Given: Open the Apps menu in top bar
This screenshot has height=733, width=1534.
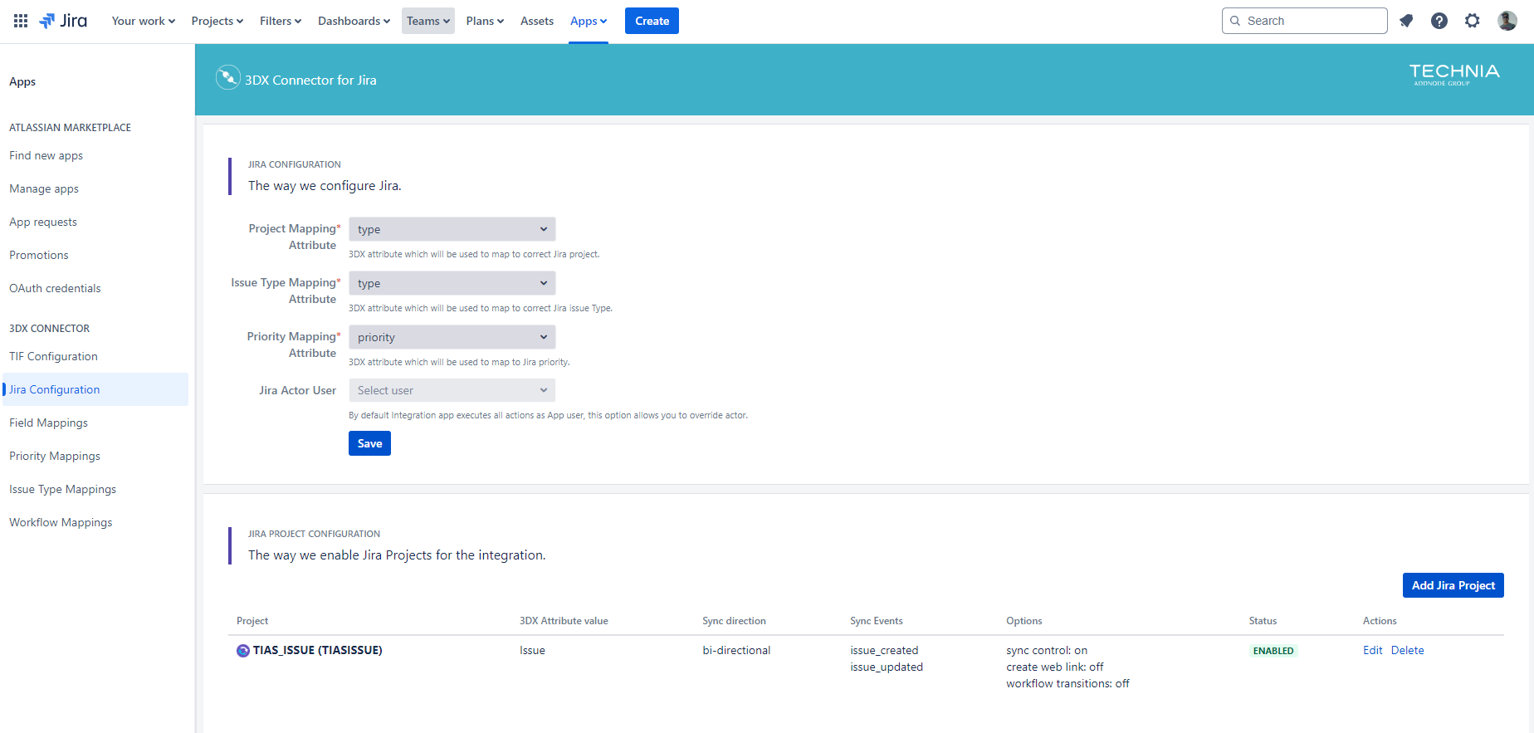Looking at the screenshot, I should click(589, 21).
